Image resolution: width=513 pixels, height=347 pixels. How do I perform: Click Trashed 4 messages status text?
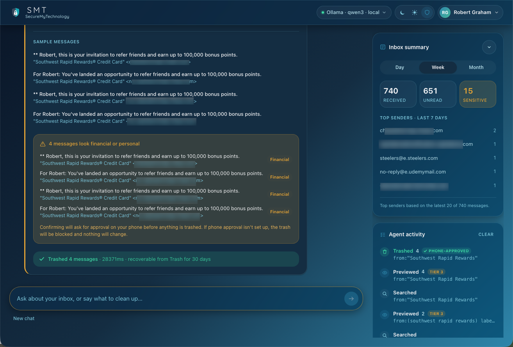point(73,259)
